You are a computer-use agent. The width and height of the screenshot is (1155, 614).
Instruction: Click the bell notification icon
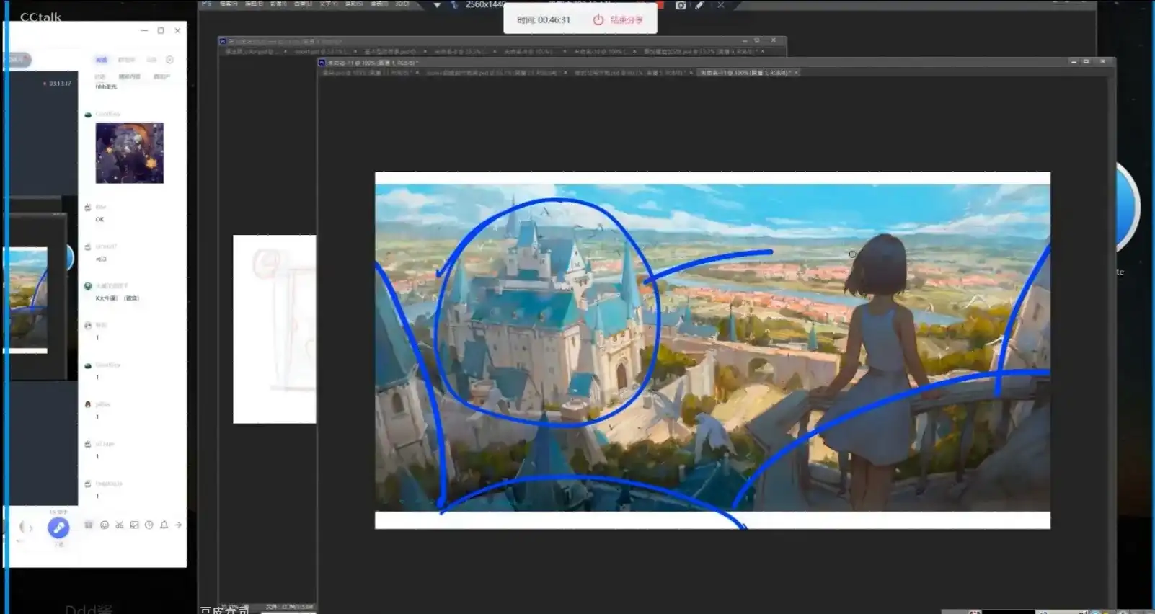point(164,525)
